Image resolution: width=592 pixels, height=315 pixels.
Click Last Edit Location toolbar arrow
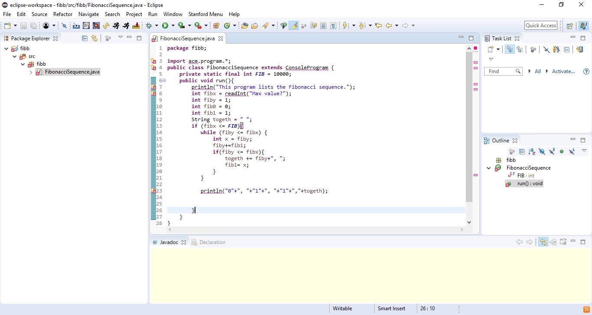tap(378, 26)
